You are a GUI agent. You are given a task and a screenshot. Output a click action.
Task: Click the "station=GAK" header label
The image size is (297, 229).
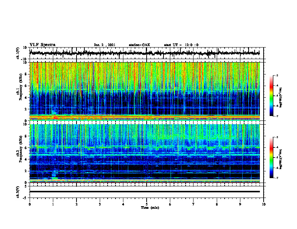[139, 45]
